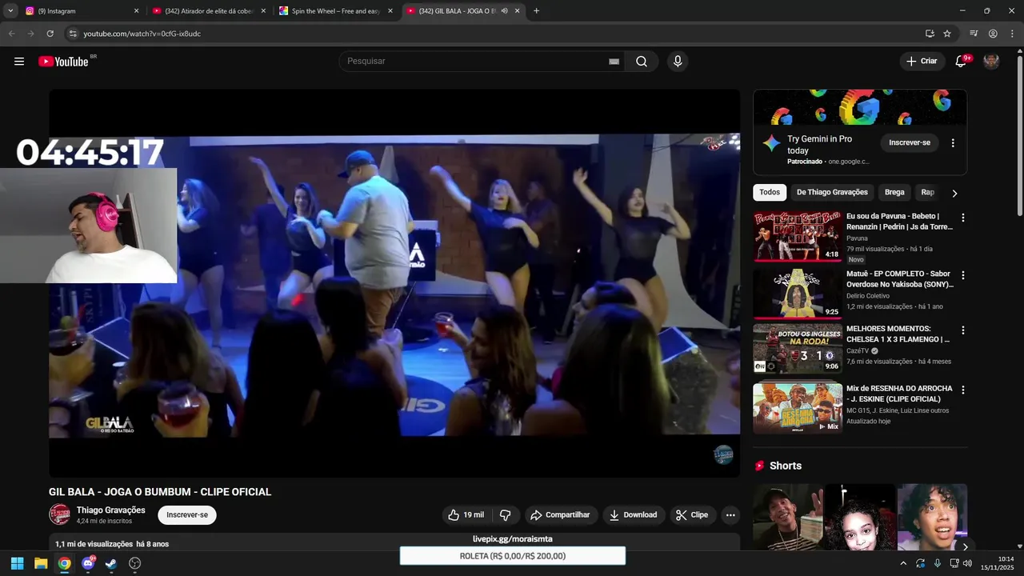Image resolution: width=1024 pixels, height=576 pixels.
Task: Click install app icon in address bar
Action: tap(930, 34)
